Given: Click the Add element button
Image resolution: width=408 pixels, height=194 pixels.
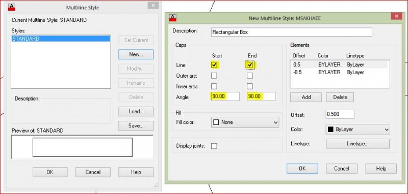Looking at the screenshot, I should point(306,98).
